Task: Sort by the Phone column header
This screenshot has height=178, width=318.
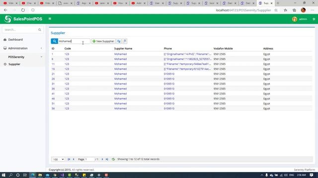Action: pos(168,48)
